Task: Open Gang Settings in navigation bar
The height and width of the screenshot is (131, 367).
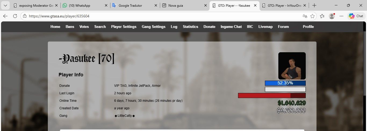Action: click(153, 27)
